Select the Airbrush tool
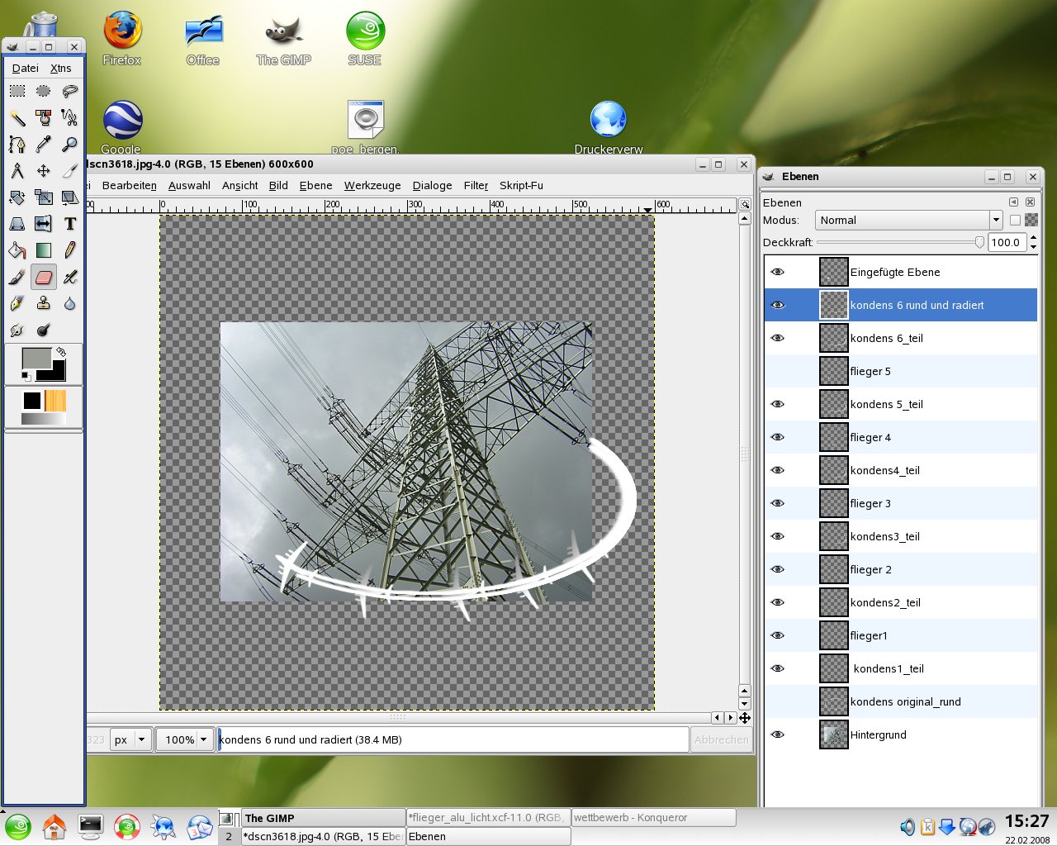The image size is (1057, 846). (70, 277)
